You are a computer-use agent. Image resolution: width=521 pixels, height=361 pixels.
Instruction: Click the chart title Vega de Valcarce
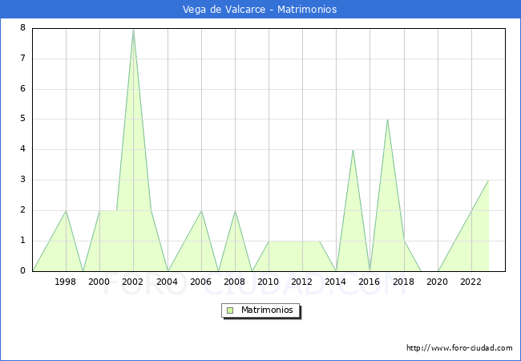tap(260, 9)
